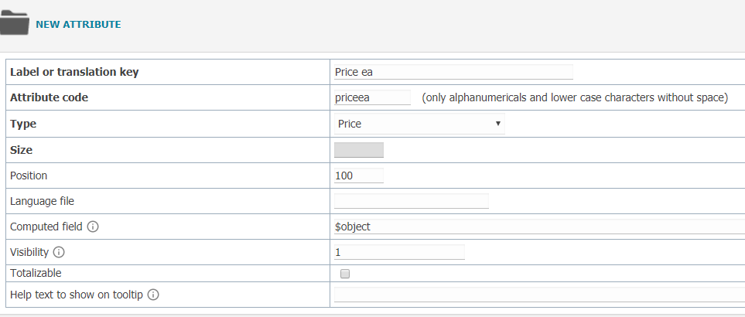
Task: Click the Help text tooltip input field
Action: (540, 295)
